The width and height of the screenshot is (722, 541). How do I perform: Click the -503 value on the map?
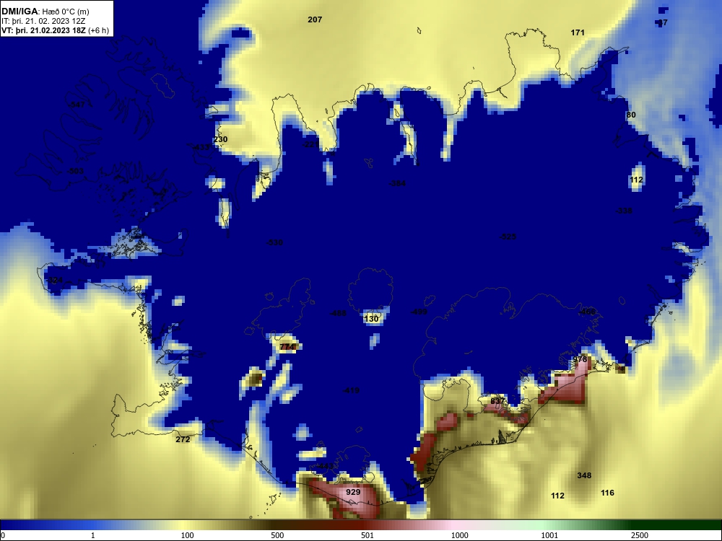[x=76, y=171]
